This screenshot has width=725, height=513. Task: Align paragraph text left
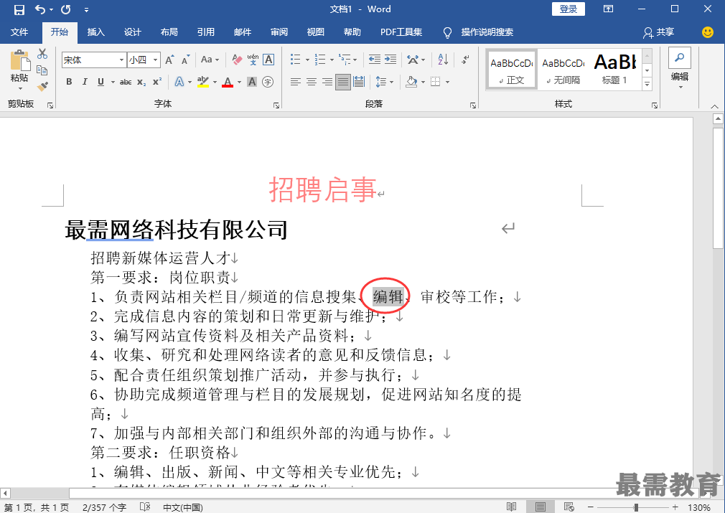tap(296, 82)
